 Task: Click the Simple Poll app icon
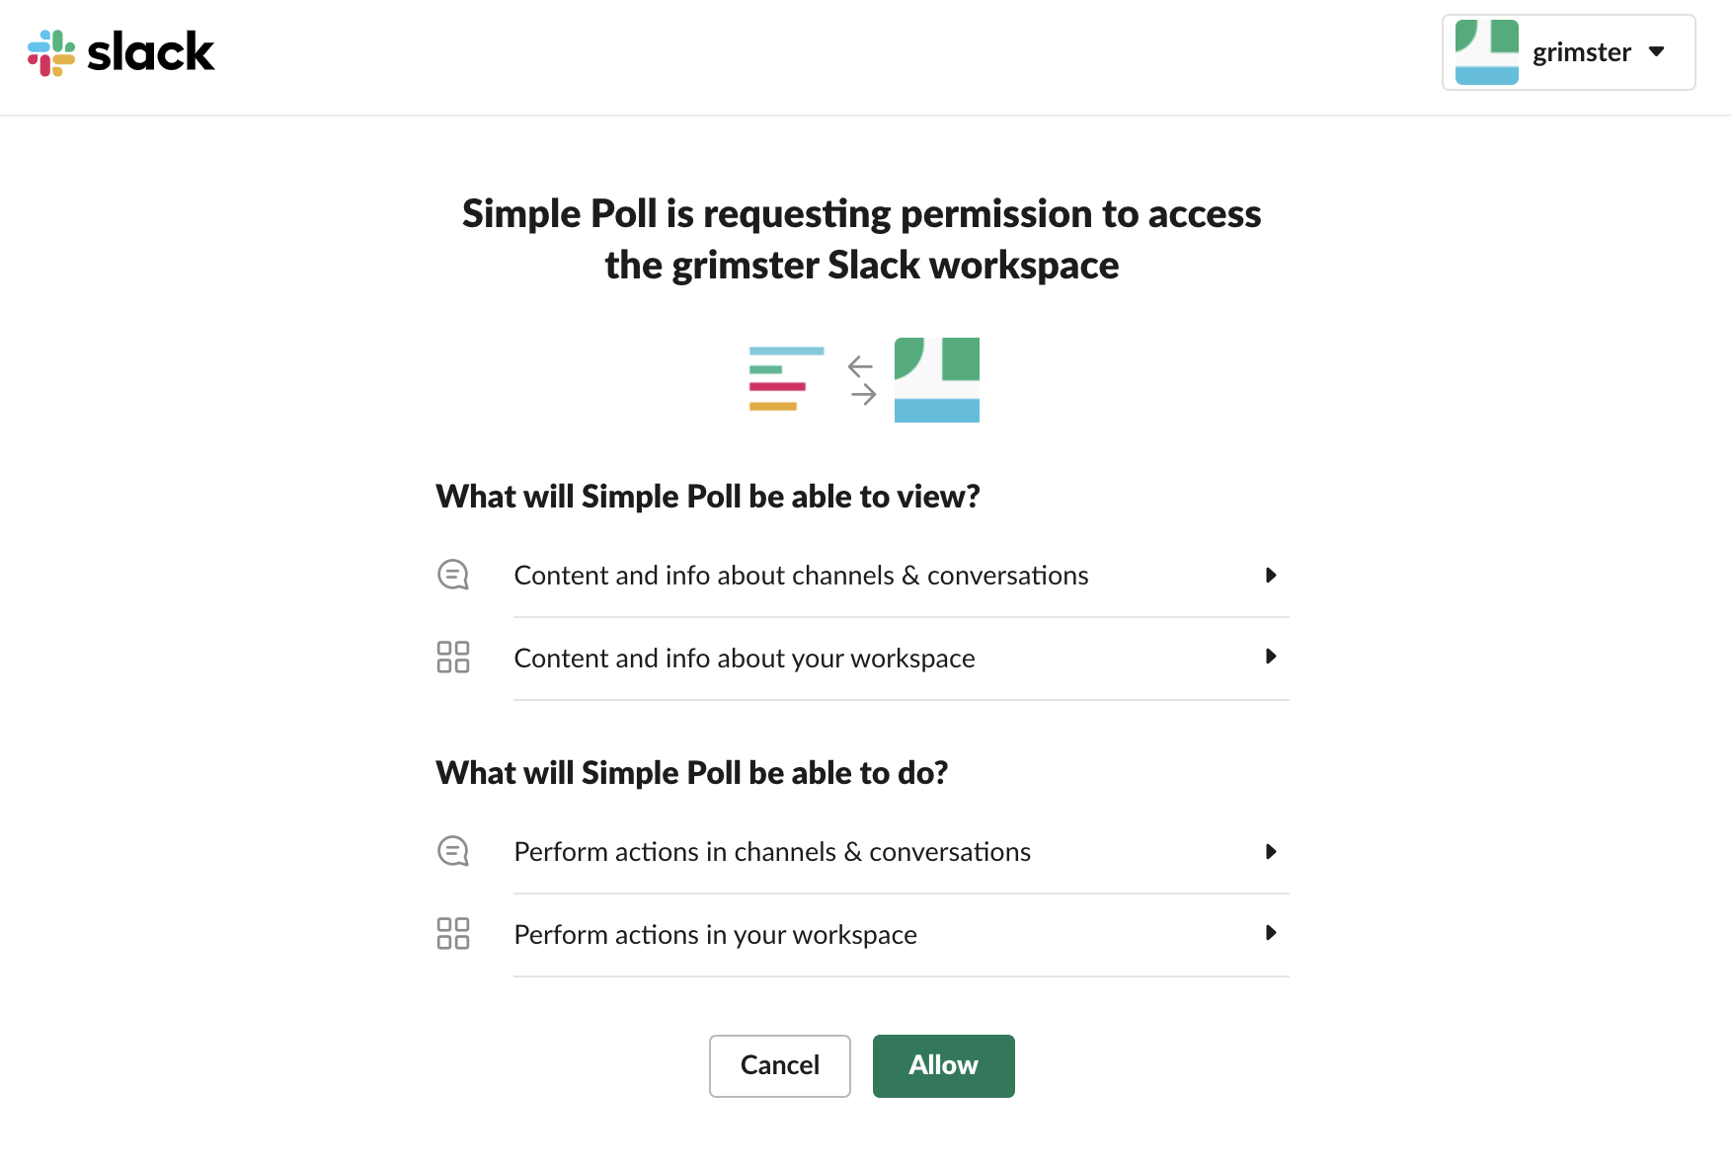coord(786,379)
